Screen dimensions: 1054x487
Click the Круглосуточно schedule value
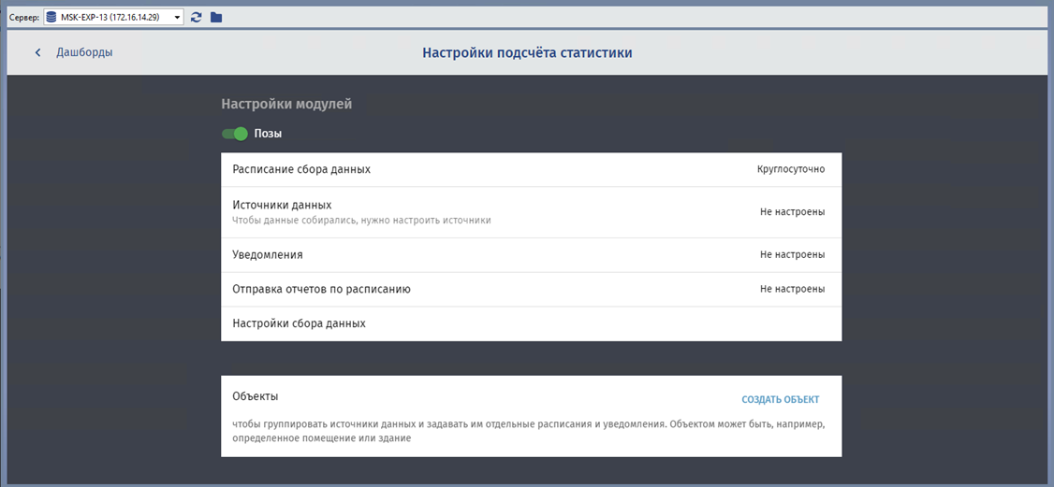click(791, 170)
